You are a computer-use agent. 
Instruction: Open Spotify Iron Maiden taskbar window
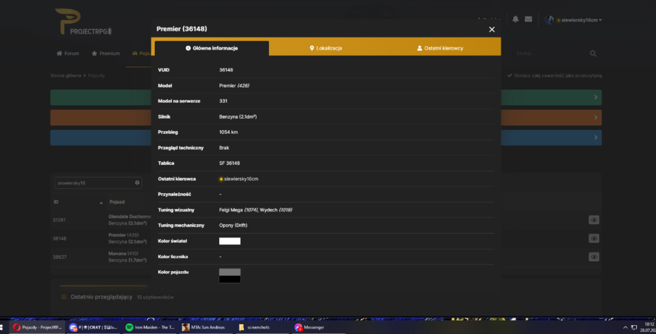[150, 327]
